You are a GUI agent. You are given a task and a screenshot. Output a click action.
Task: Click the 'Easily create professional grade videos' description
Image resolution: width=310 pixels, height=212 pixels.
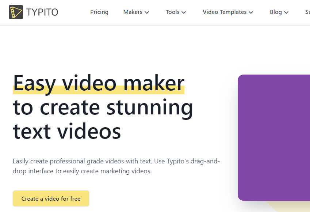pyautogui.click(x=116, y=166)
